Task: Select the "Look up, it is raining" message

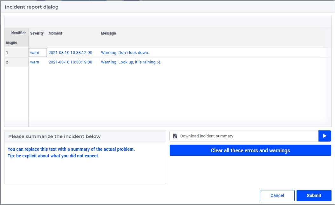Action: tap(131, 62)
